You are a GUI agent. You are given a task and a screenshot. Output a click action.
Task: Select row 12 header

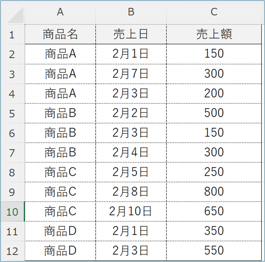coord(12,251)
